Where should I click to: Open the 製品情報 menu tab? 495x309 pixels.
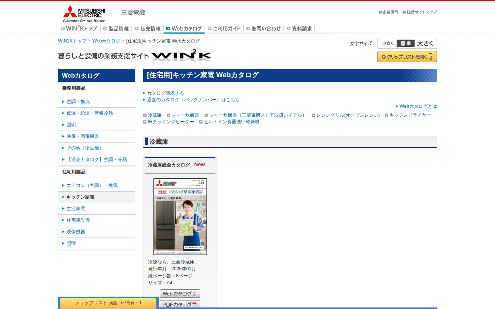(x=116, y=29)
